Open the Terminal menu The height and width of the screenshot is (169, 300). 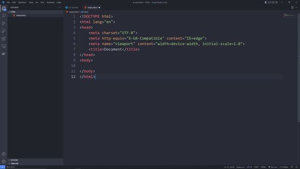pyautogui.click(x=51, y=2)
